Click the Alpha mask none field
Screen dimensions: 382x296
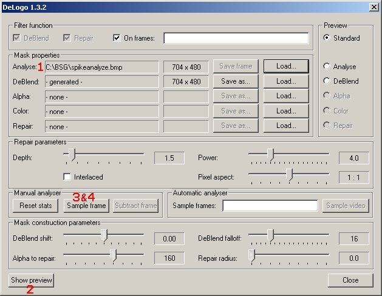[x=102, y=97]
